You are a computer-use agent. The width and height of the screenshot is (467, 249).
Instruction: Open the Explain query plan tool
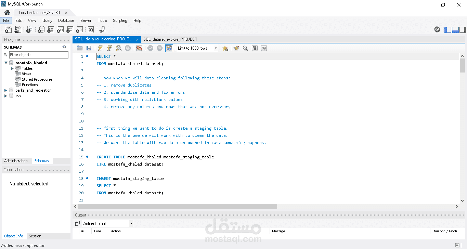(x=118, y=48)
